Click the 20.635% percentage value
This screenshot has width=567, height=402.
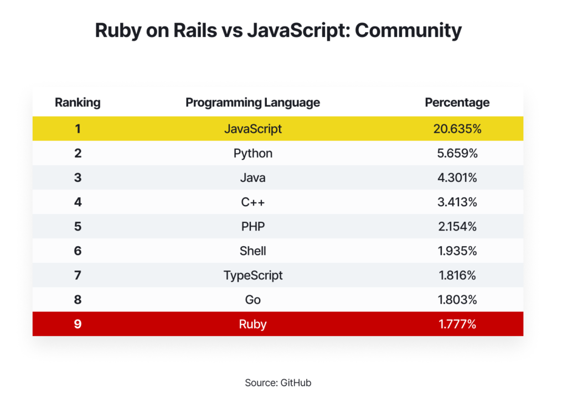pos(457,129)
